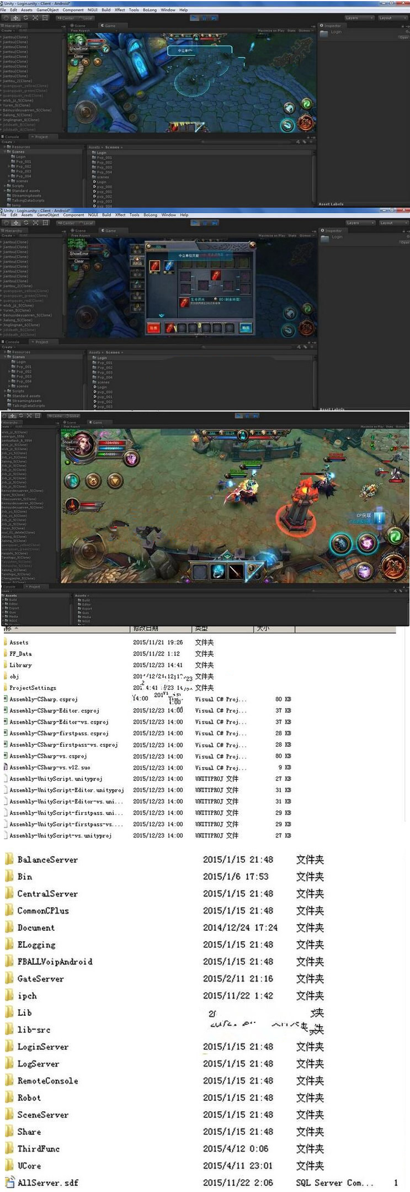The image size is (410, 1192).
Task: Select the sword item in bottom item bar
Action: [x=236, y=571]
